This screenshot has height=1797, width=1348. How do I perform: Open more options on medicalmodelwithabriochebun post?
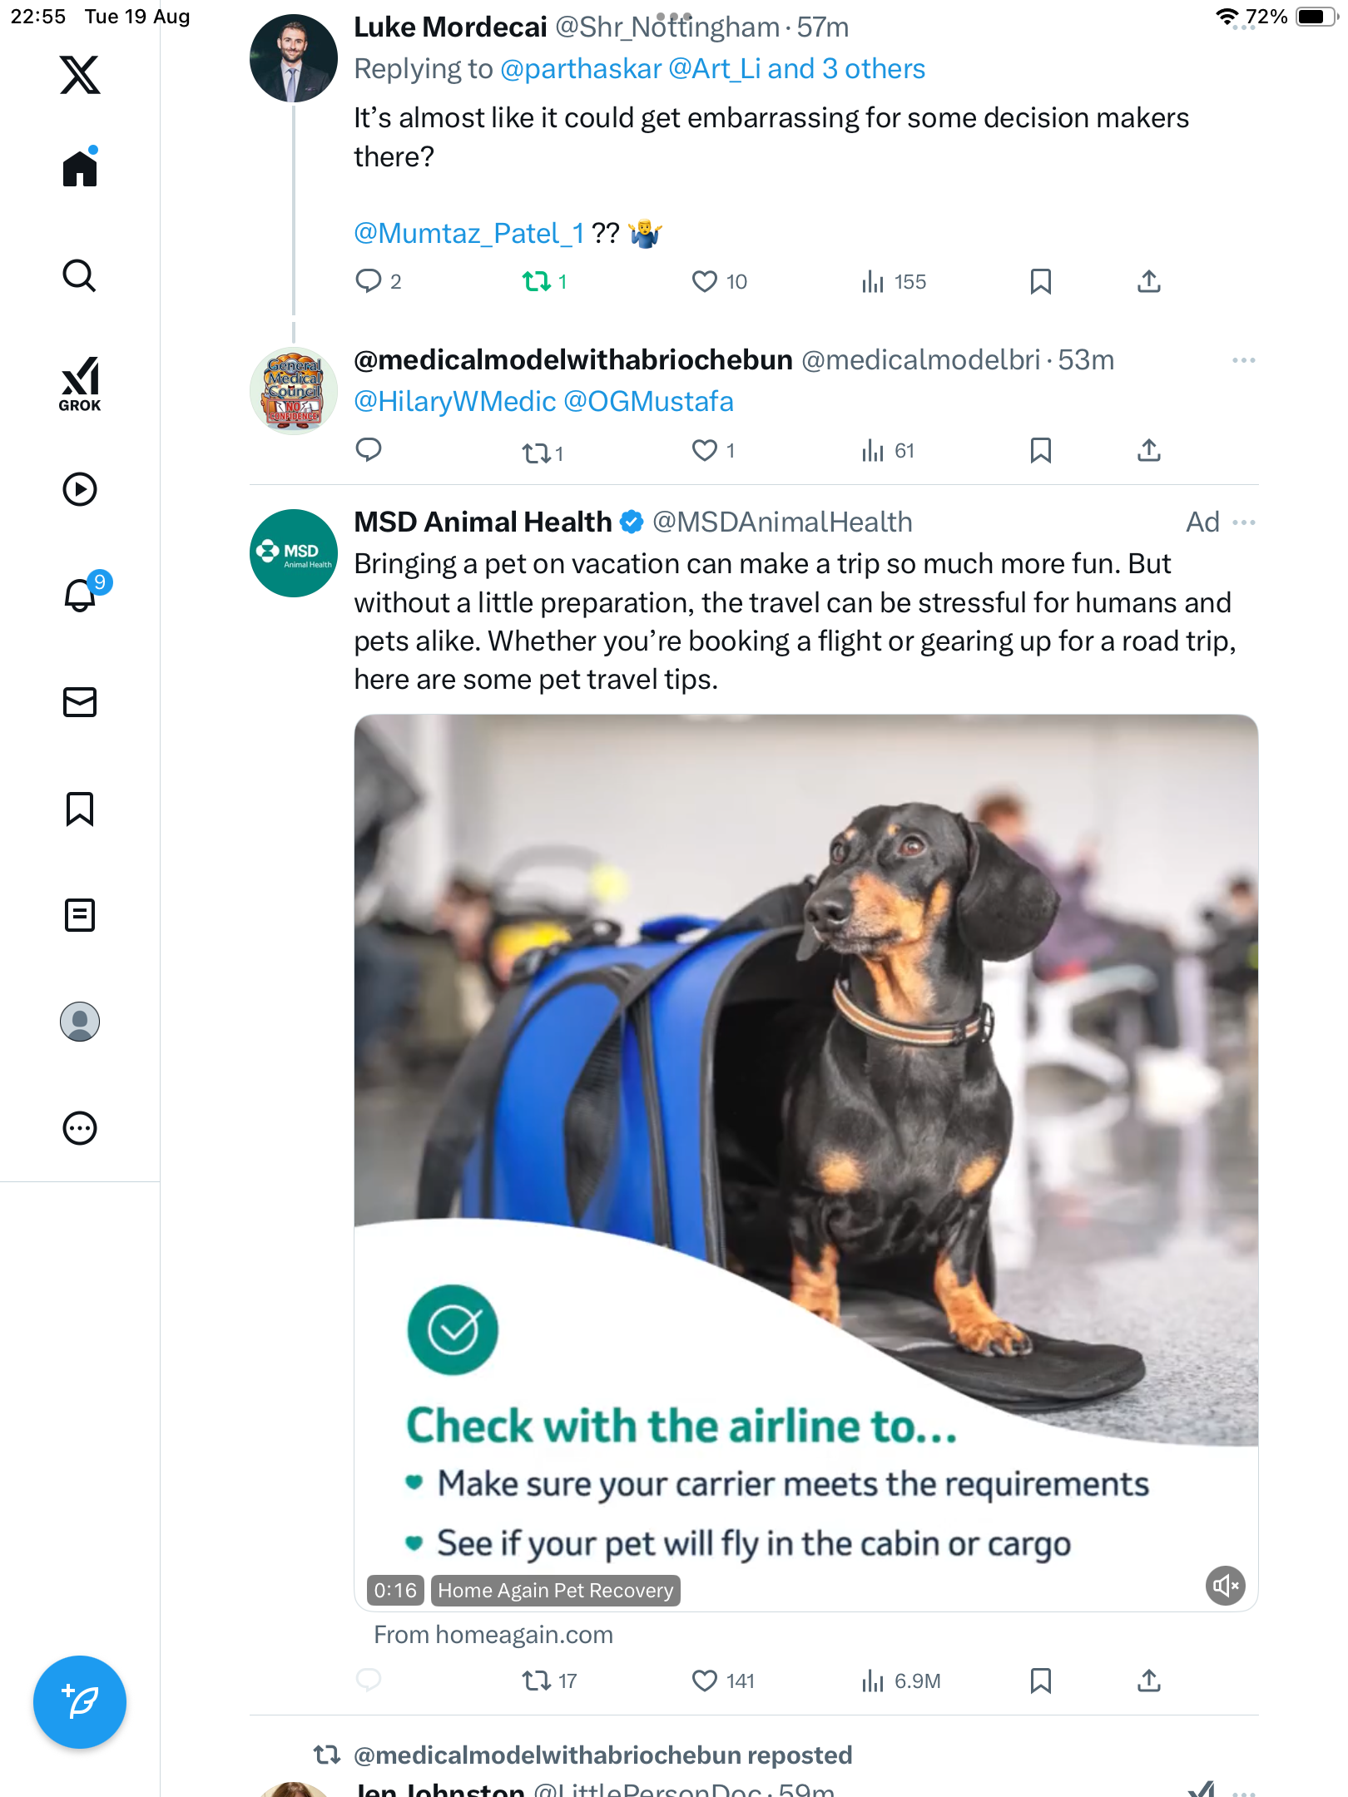pos(1244,360)
